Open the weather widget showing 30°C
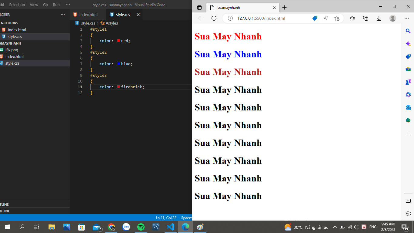The height and width of the screenshot is (233, 414). pyautogui.click(x=306, y=227)
